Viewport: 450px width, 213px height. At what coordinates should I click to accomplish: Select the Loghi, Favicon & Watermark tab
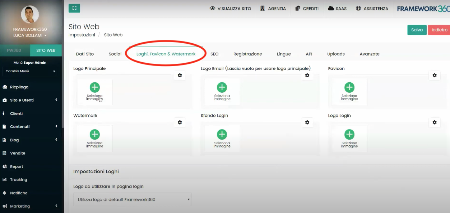pos(166,54)
